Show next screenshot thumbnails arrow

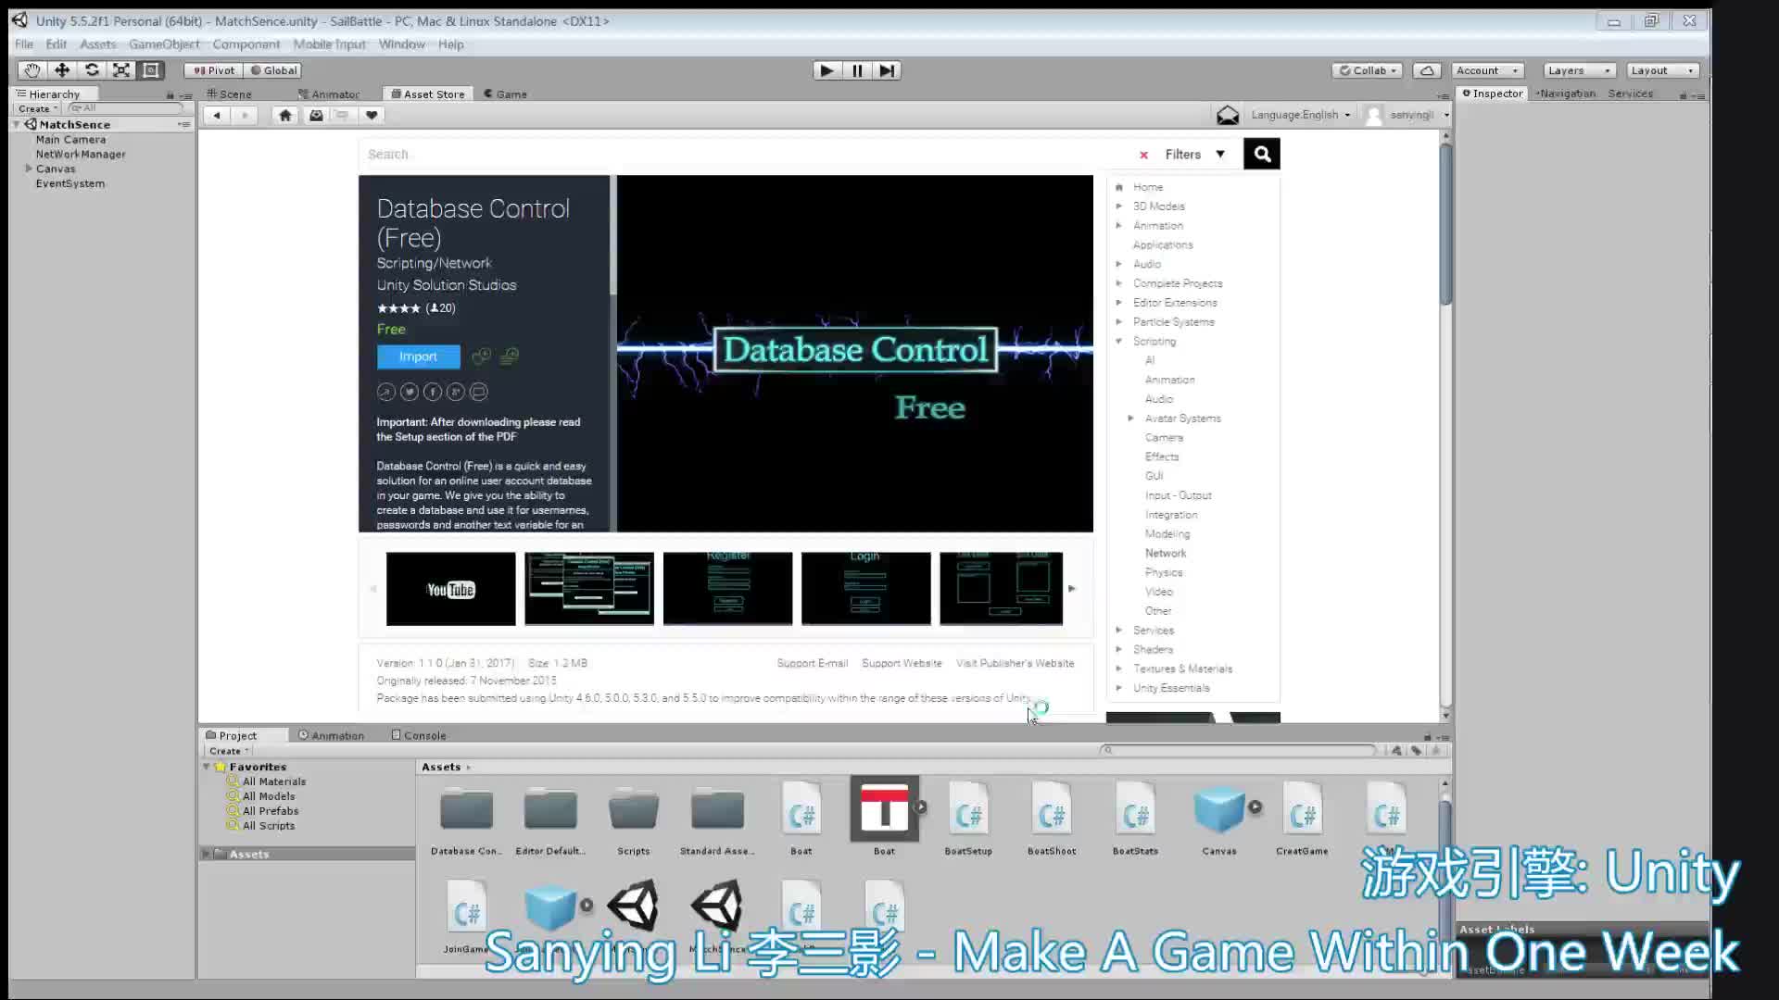coord(1072,589)
